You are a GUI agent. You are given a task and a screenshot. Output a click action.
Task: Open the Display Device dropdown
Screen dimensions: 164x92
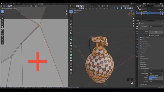(156, 71)
